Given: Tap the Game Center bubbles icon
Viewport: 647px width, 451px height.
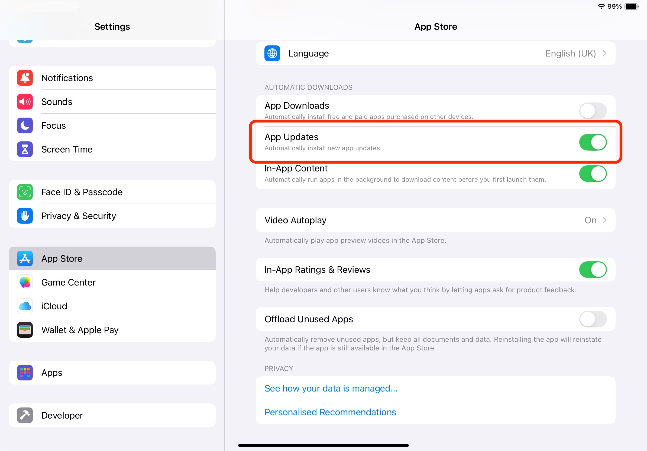Looking at the screenshot, I should coord(25,282).
